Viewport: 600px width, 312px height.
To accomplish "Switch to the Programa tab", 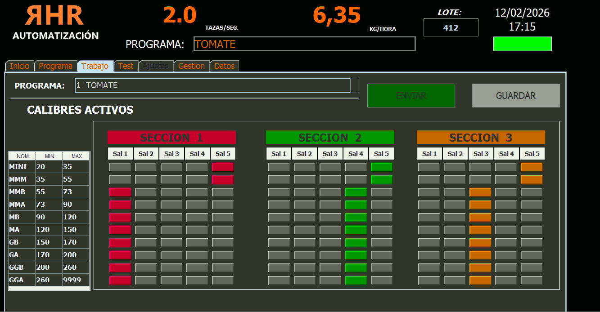I will 55,66.
